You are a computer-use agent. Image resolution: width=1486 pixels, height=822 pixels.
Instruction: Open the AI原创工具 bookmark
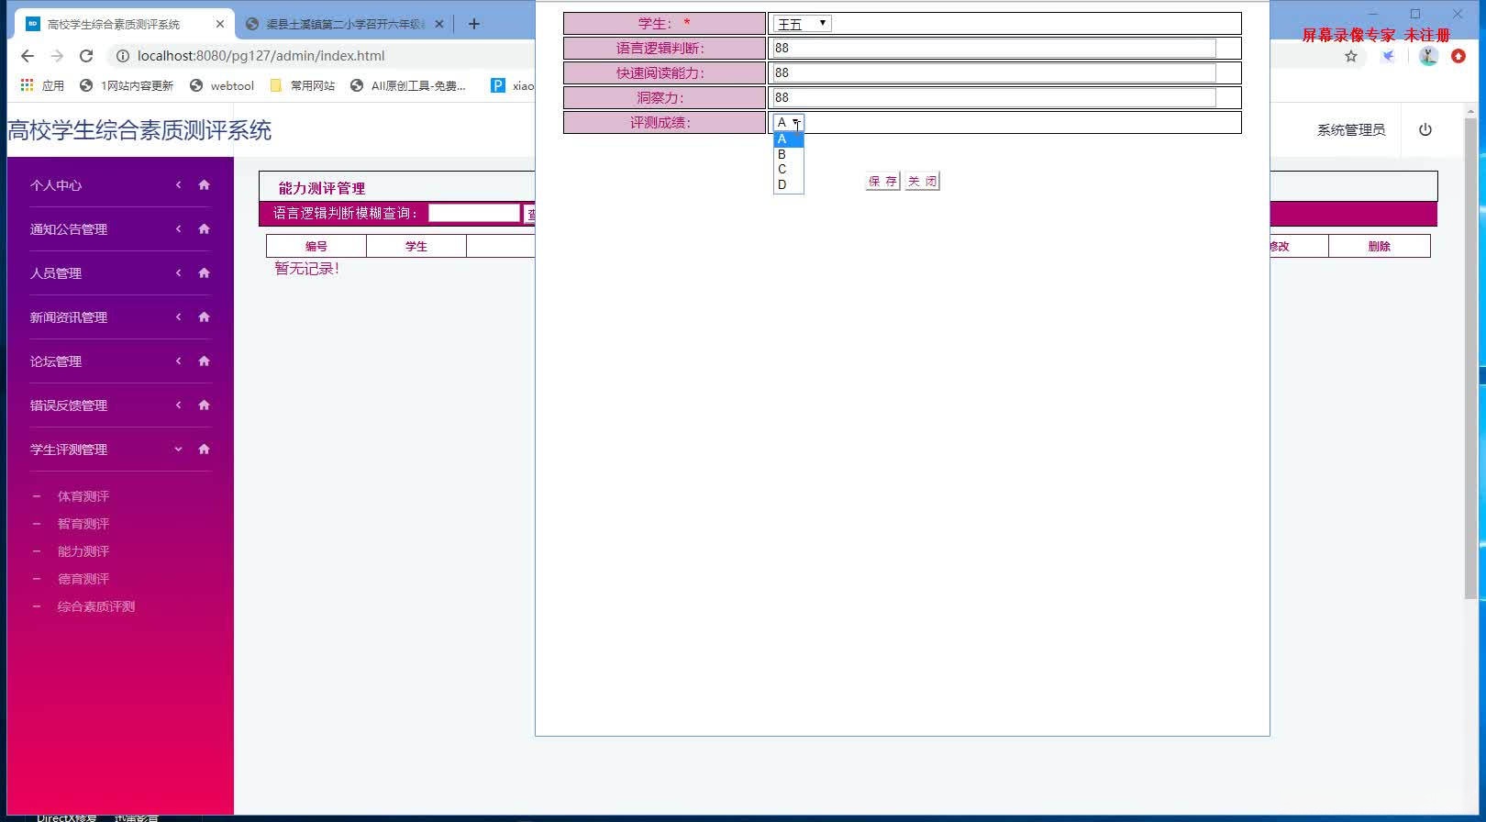click(408, 85)
